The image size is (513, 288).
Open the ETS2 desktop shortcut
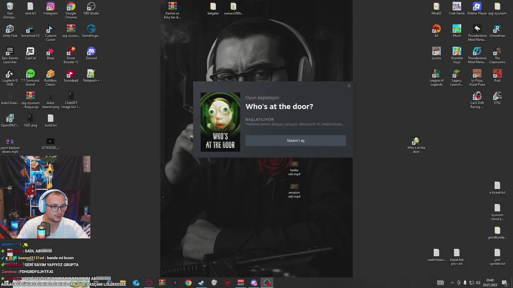[x=497, y=98]
